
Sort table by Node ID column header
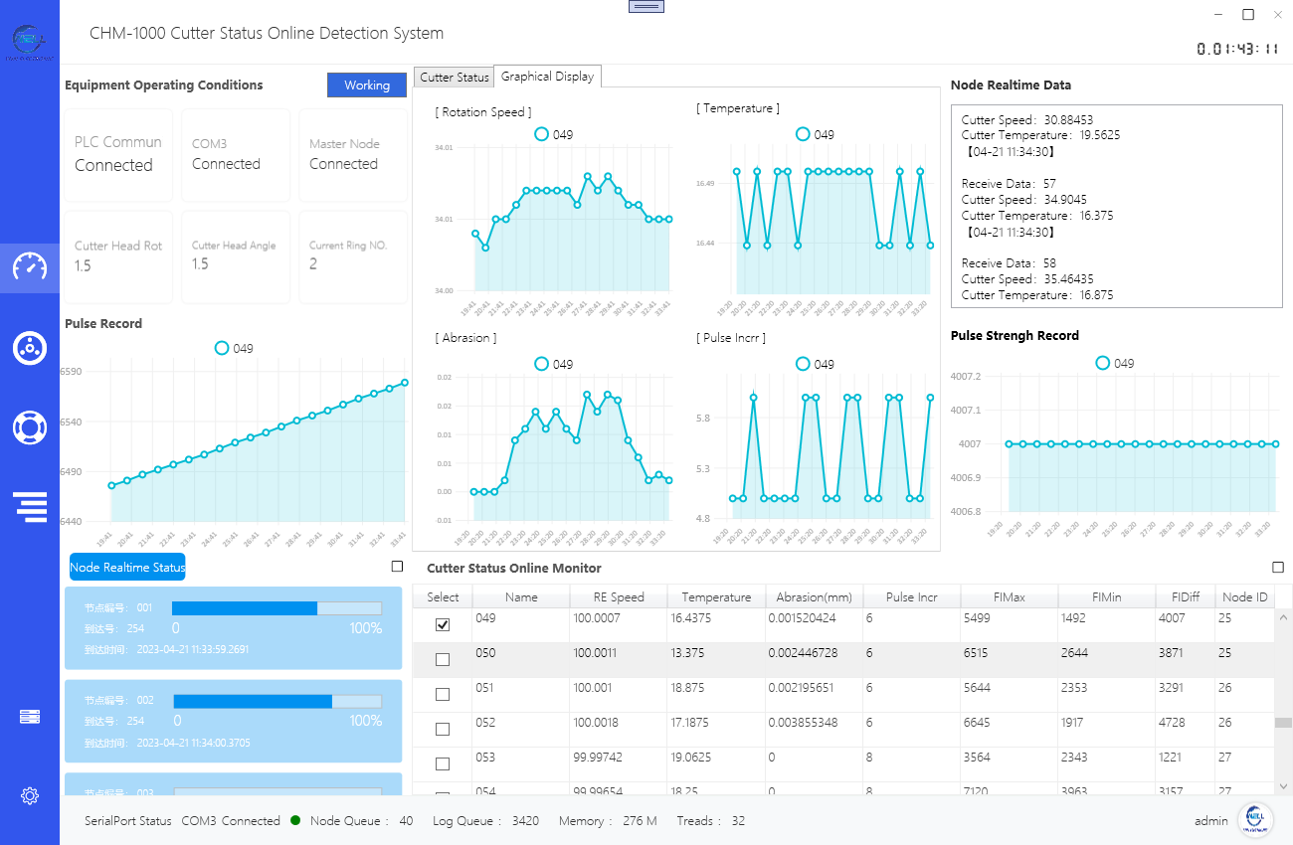click(1244, 597)
